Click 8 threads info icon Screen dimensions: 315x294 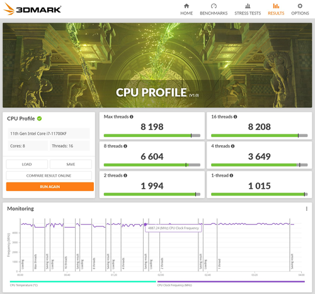pyautogui.click(x=125, y=146)
